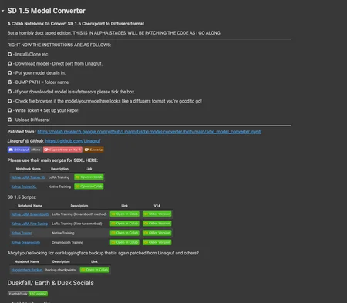Open the Patched from colab.research.google.com link
347x303 pixels.
(150, 132)
